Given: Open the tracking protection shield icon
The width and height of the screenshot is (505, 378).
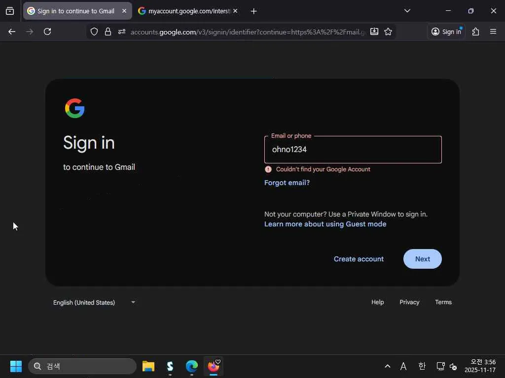Looking at the screenshot, I should click(x=94, y=31).
